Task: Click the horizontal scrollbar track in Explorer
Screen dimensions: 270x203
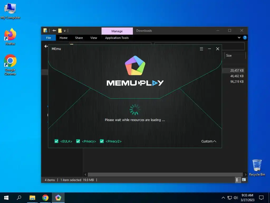Action: pyautogui.click(x=165, y=174)
